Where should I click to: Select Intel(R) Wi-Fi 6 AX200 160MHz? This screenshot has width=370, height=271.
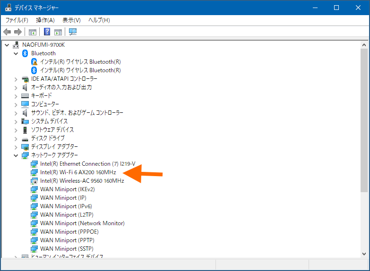pos(78,172)
